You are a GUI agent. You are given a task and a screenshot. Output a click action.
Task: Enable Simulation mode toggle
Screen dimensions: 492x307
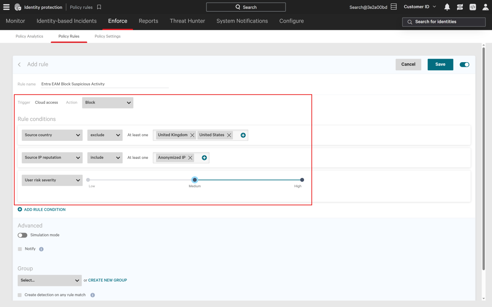click(x=22, y=235)
